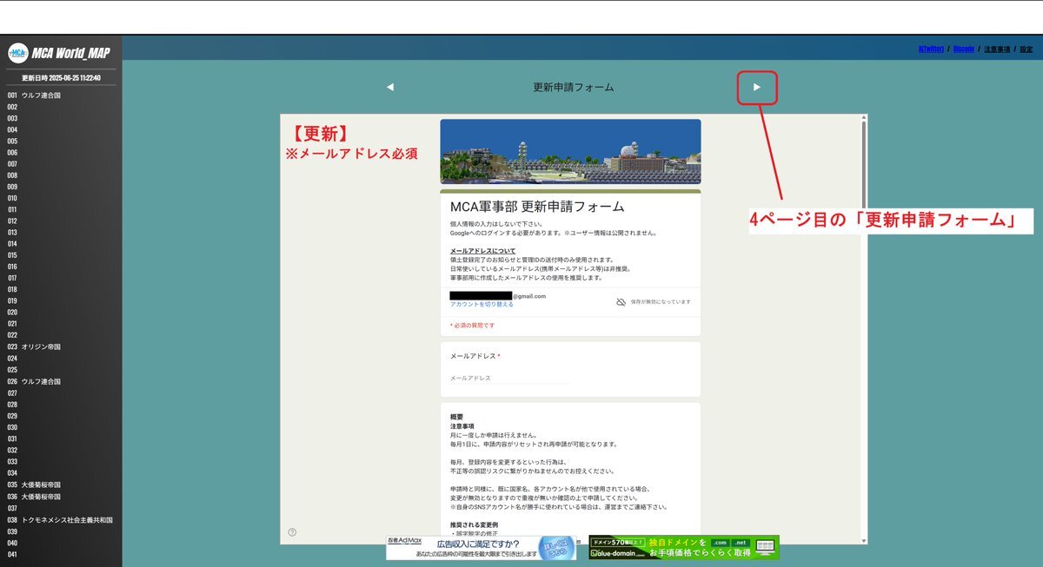Select row 007 in the sidebar list
This screenshot has width=1043, height=567.
[x=61, y=163]
